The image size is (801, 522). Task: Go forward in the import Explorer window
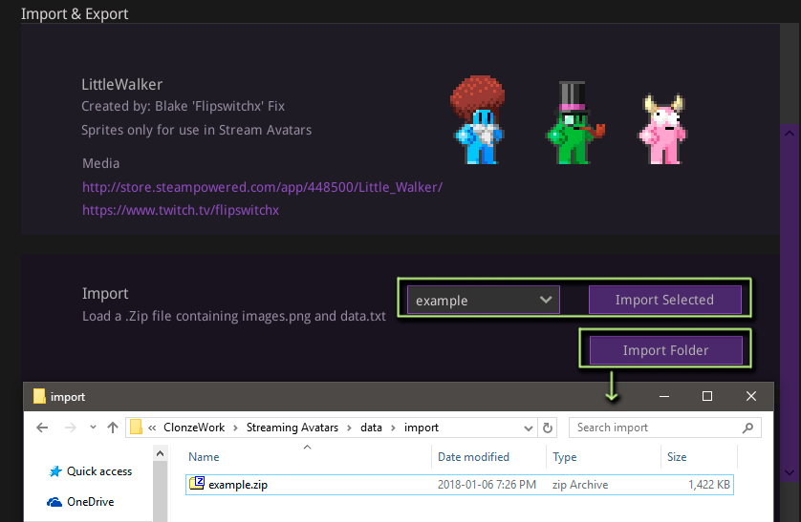pyautogui.click(x=71, y=428)
